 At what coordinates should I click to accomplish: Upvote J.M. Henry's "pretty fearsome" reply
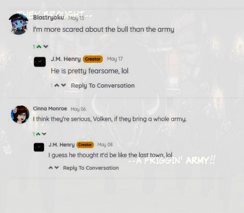57,85
